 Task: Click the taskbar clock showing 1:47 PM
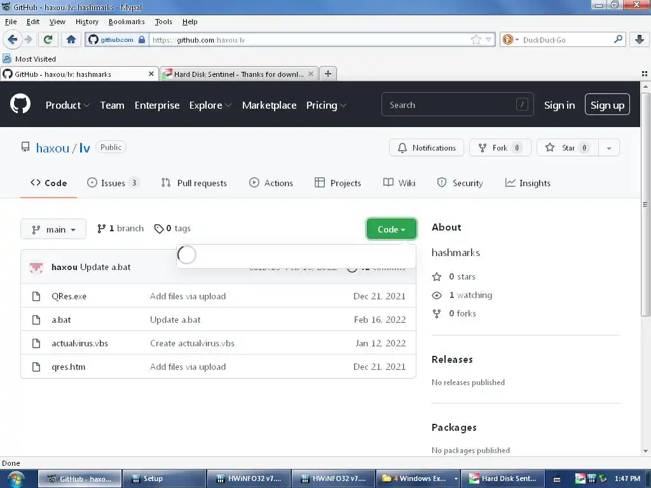pos(627,479)
